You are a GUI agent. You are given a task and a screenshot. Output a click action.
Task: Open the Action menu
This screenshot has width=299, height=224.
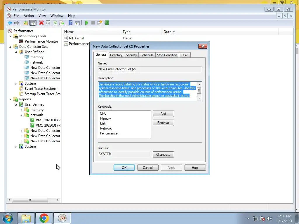(29, 16)
